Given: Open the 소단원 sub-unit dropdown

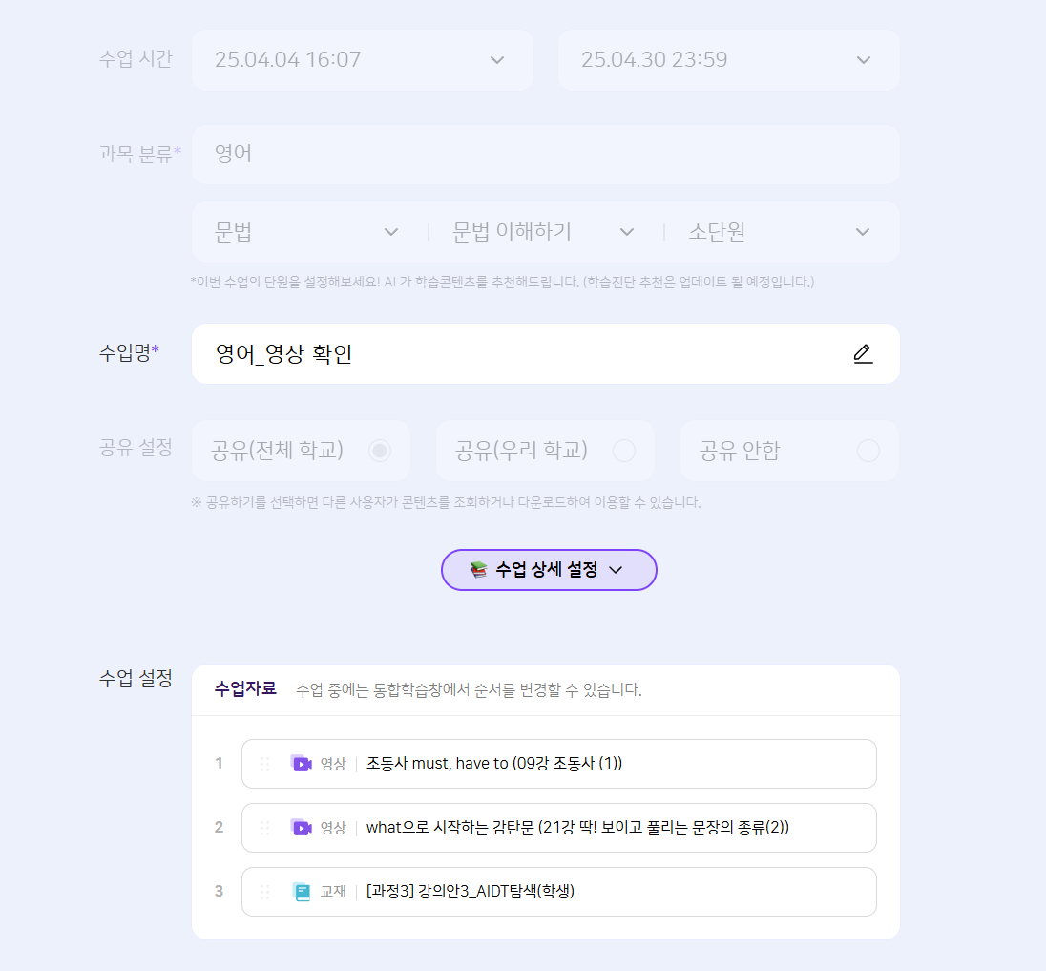Looking at the screenshot, I should click(x=779, y=232).
